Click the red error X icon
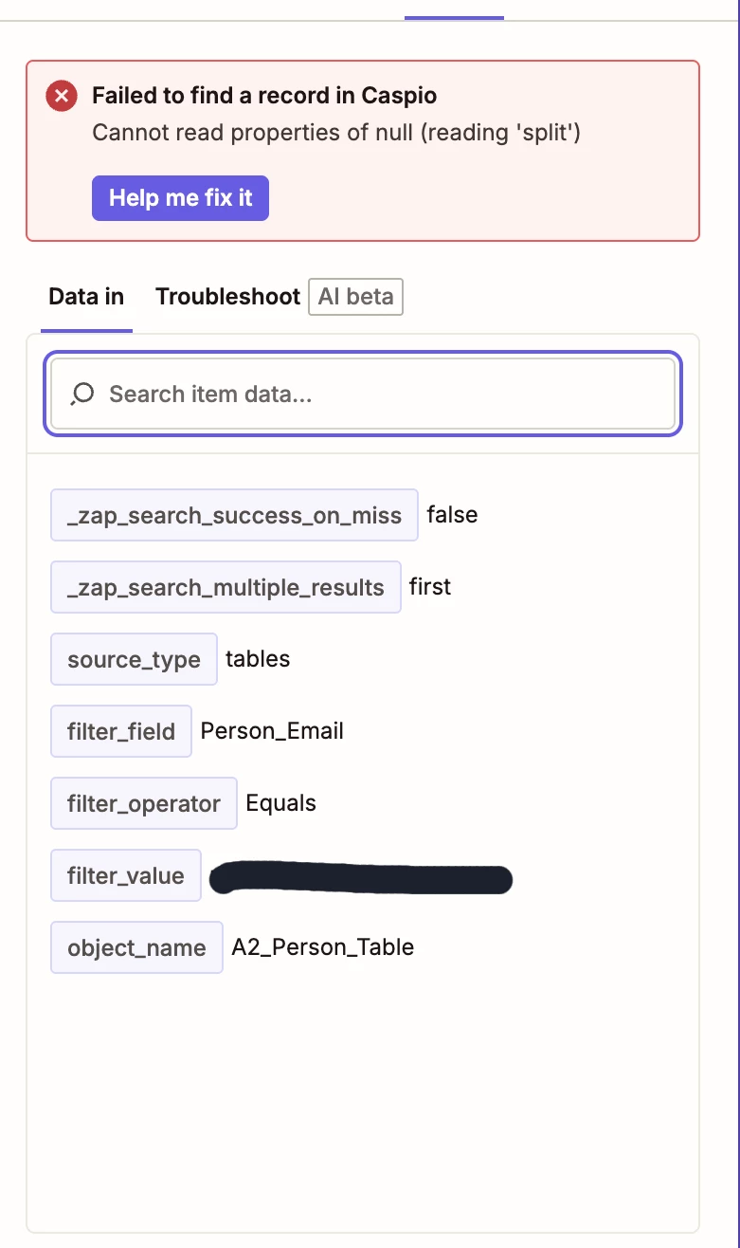The width and height of the screenshot is (740, 1248). (62, 96)
